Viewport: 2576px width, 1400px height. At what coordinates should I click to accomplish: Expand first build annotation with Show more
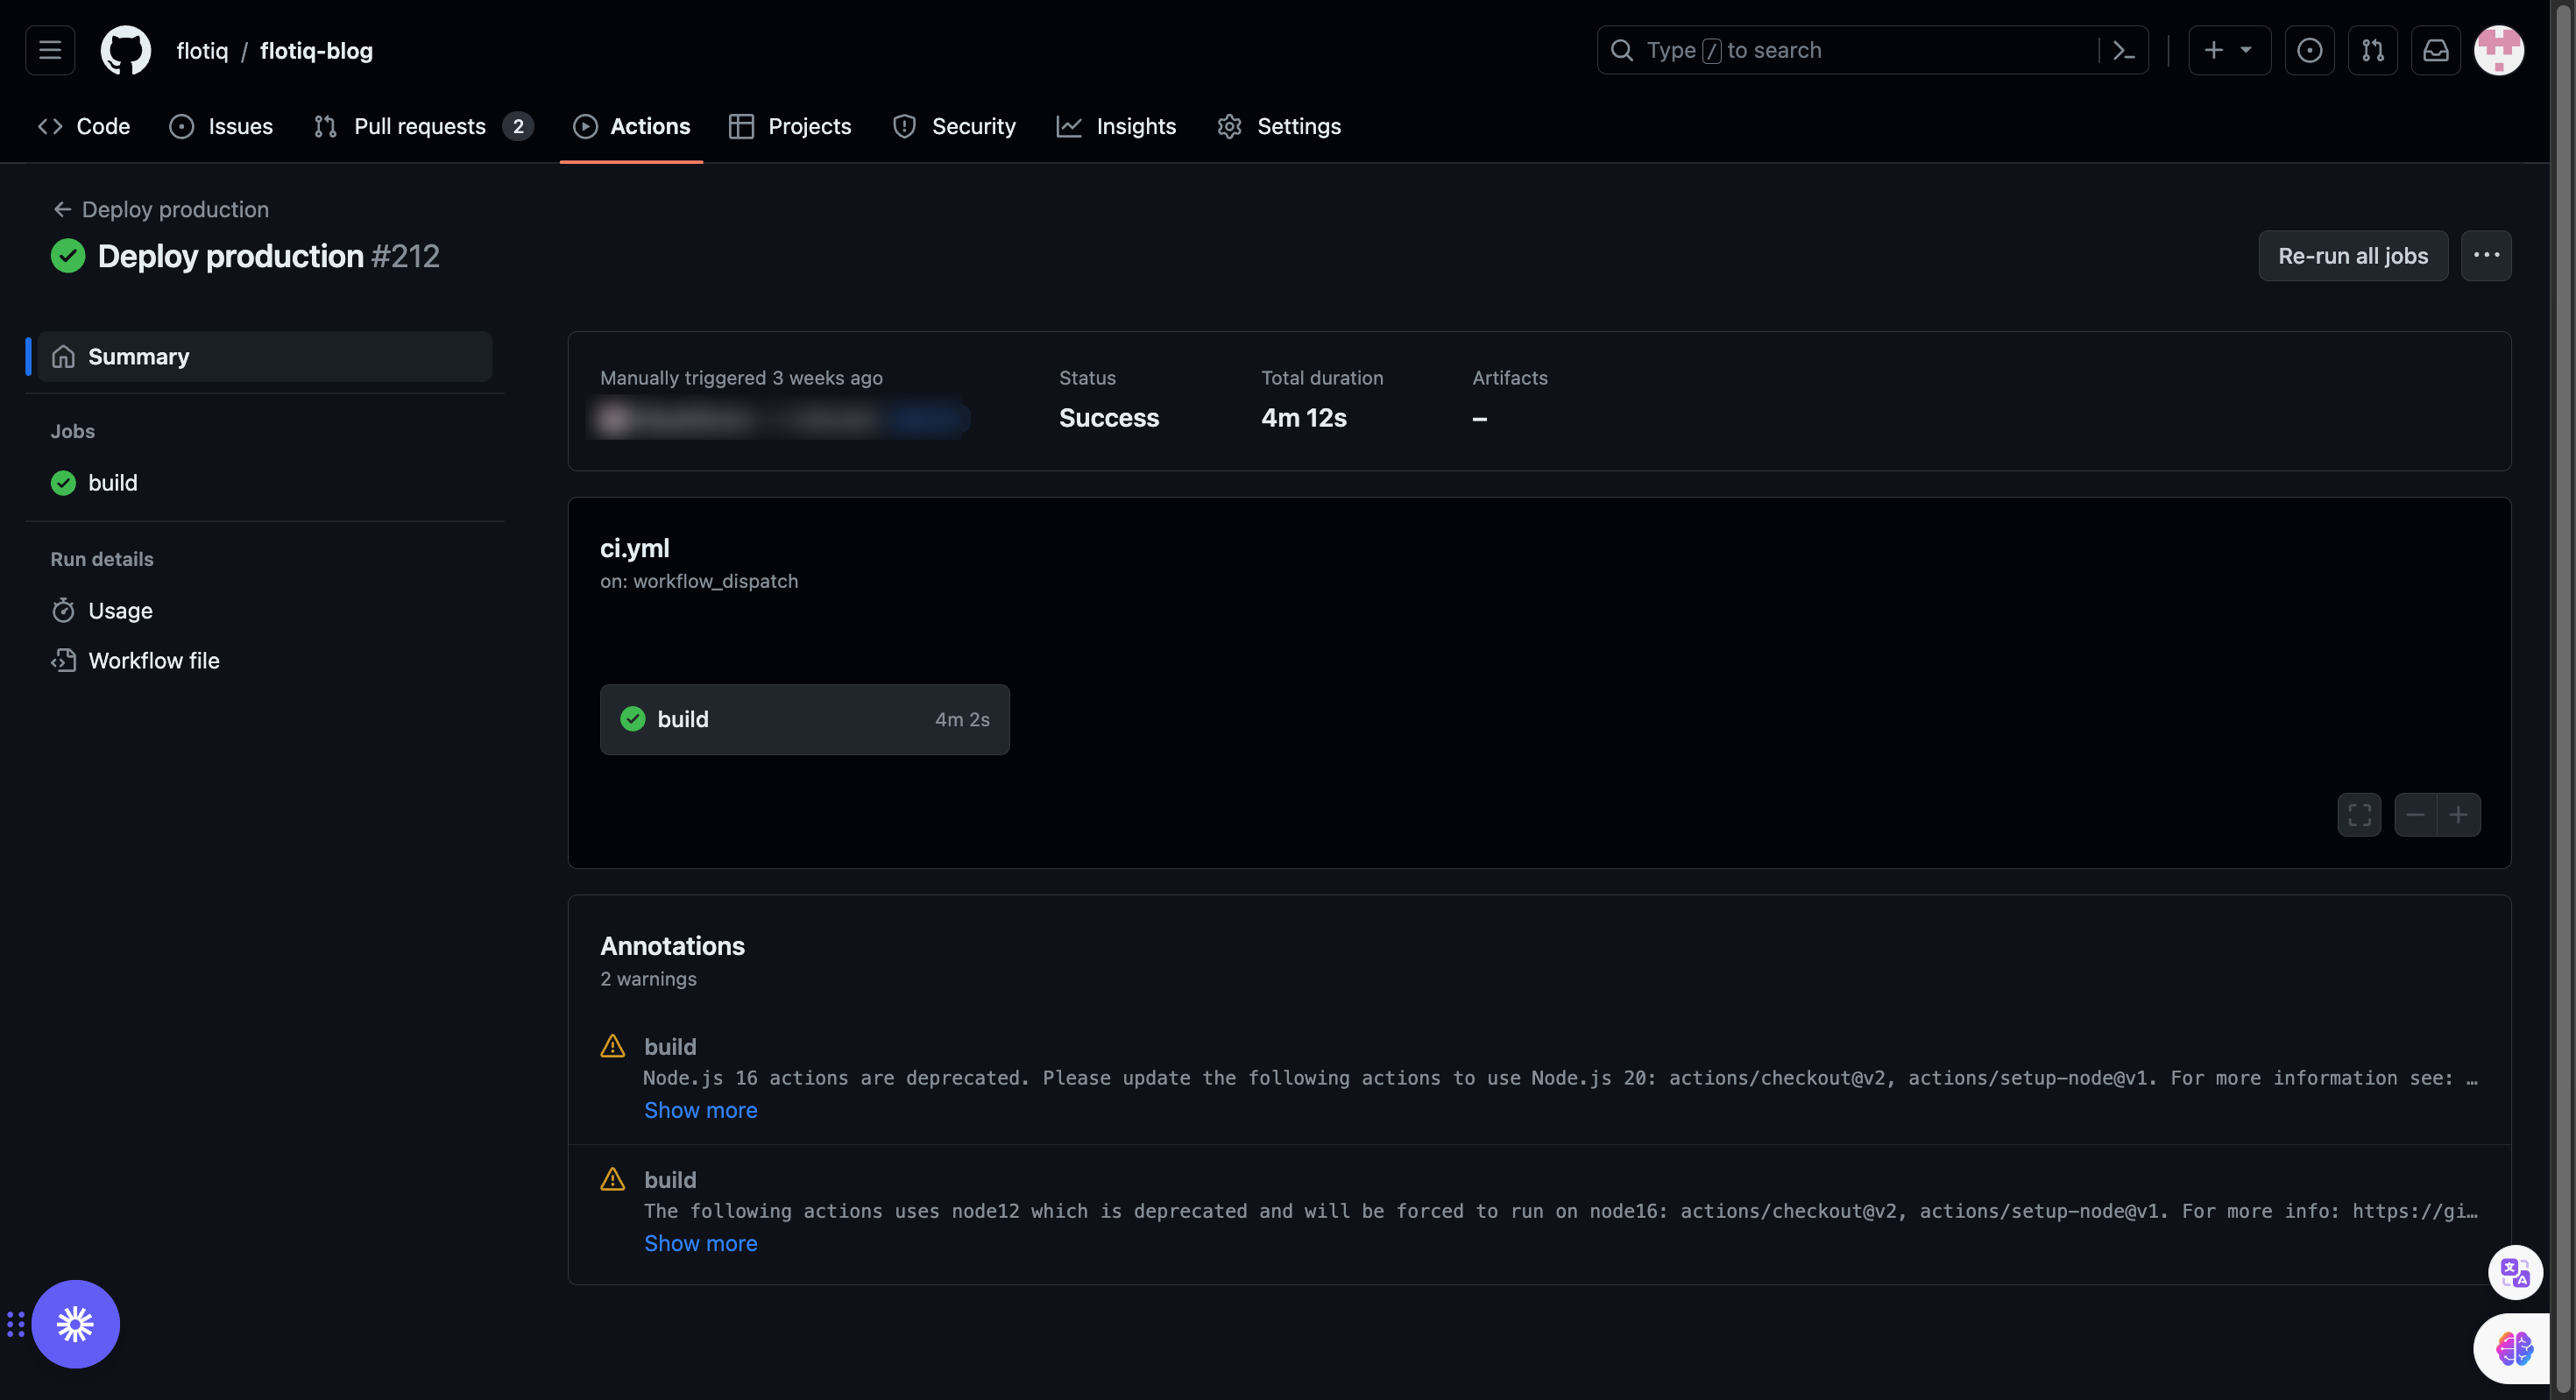(700, 1110)
